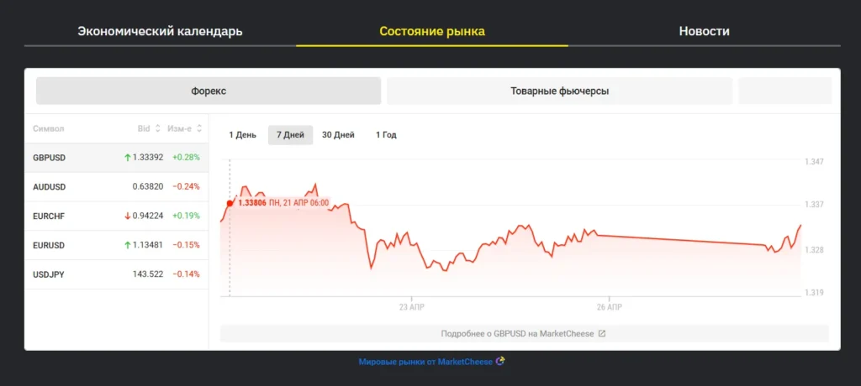Screen dimensions: 861x386
Task: Click the green up arrow beside EURUSD bid
Action: pos(127,245)
